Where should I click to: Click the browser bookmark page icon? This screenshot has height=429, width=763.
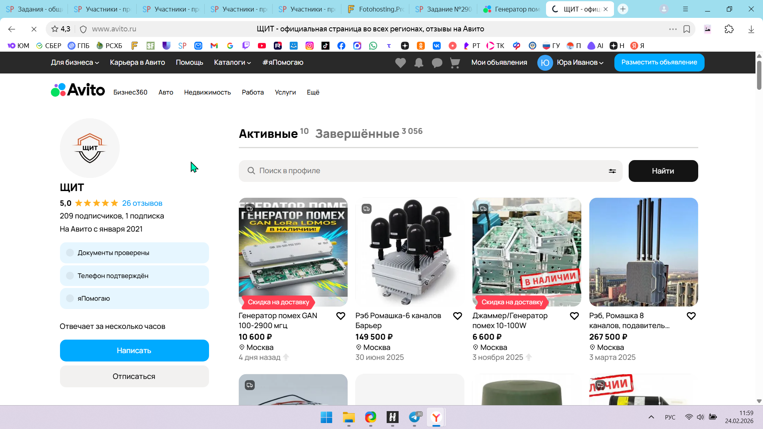(687, 29)
